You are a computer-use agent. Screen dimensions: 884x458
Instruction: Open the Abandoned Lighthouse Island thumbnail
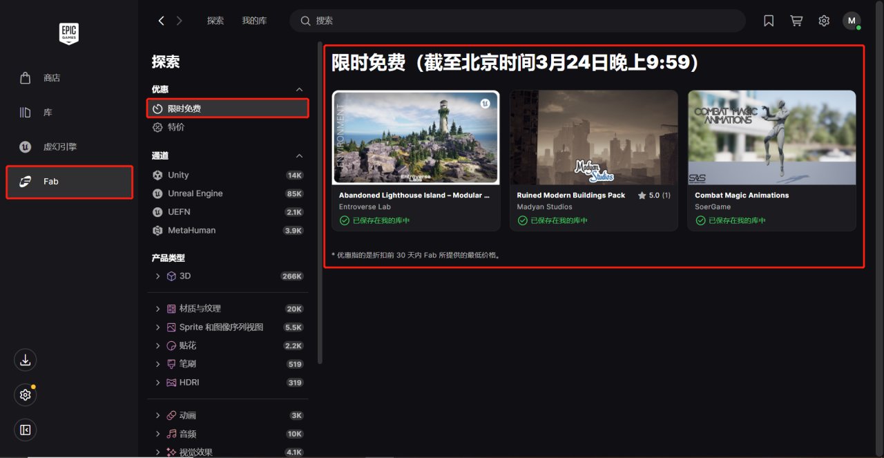[416, 137]
